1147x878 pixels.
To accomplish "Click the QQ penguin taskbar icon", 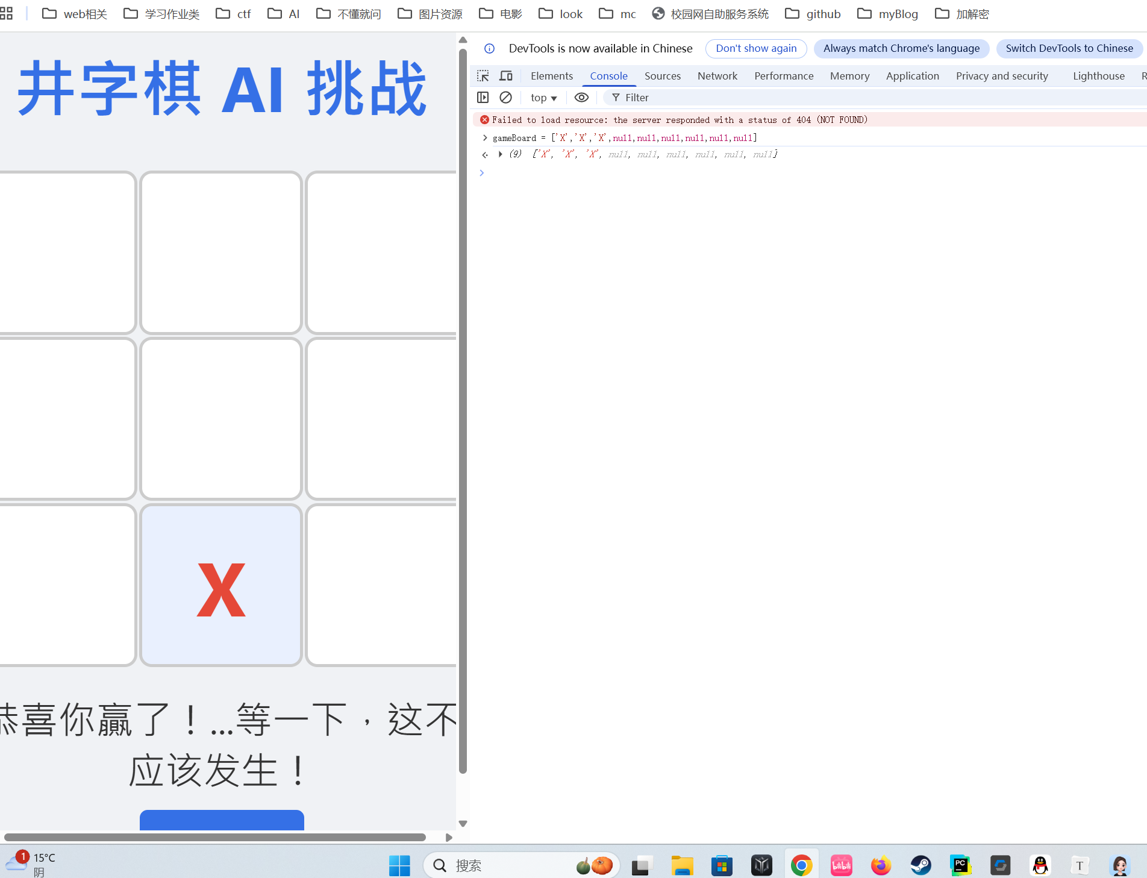I will coord(1040,866).
